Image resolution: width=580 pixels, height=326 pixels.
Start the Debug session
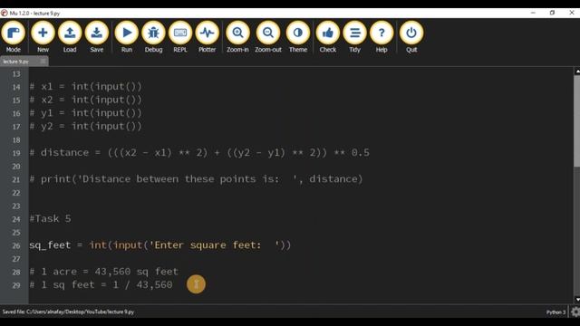point(153,37)
